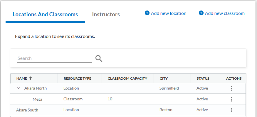The width and height of the screenshot is (257, 117).
Task: Select the Akara North location name
Action: pos(36,88)
